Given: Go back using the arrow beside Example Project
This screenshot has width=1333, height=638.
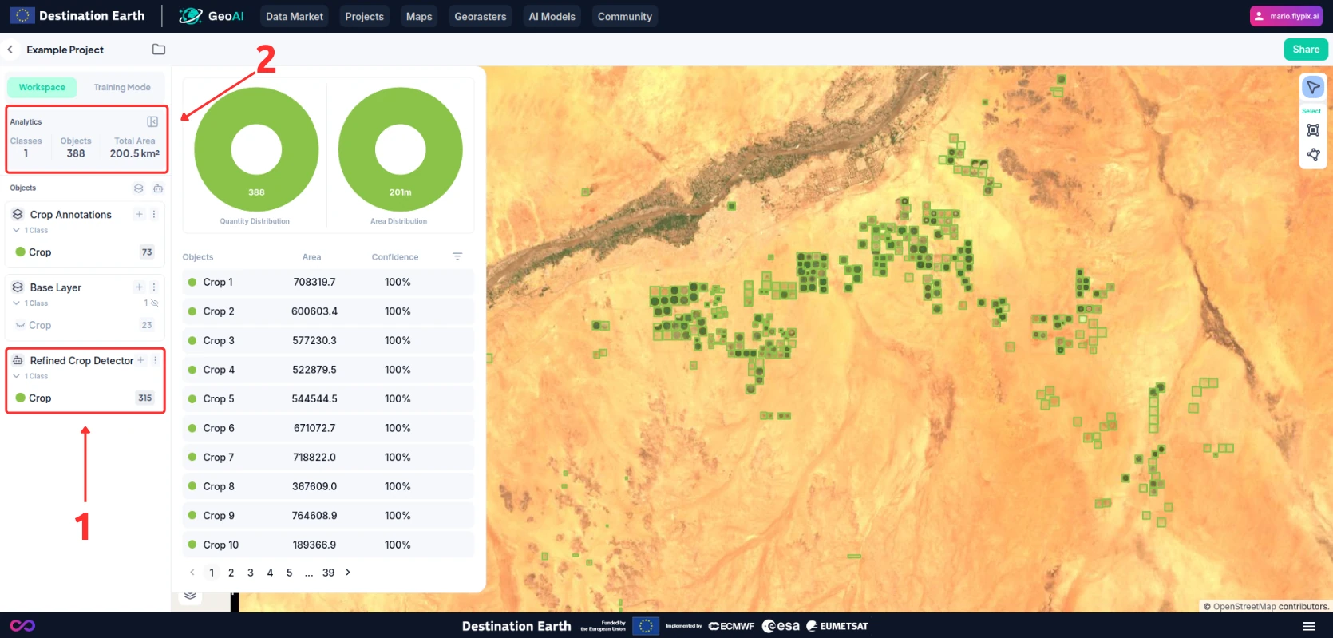Looking at the screenshot, I should [10, 50].
